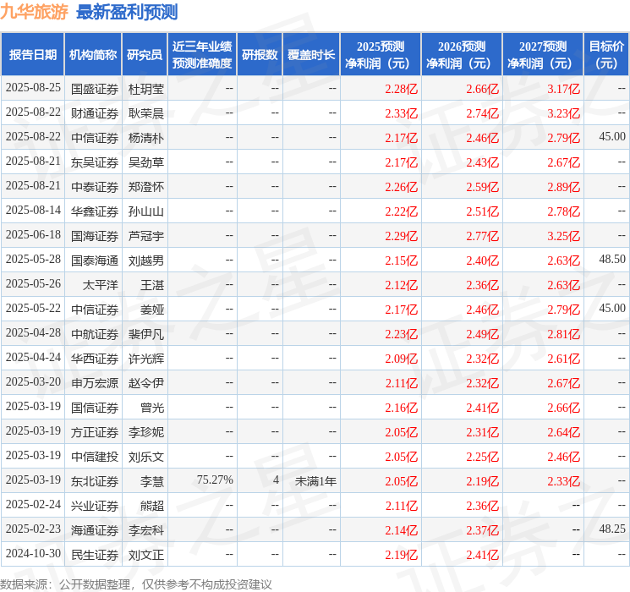Click the 覆盖时长 column header
The width and height of the screenshot is (630, 592).
(311, 55)
